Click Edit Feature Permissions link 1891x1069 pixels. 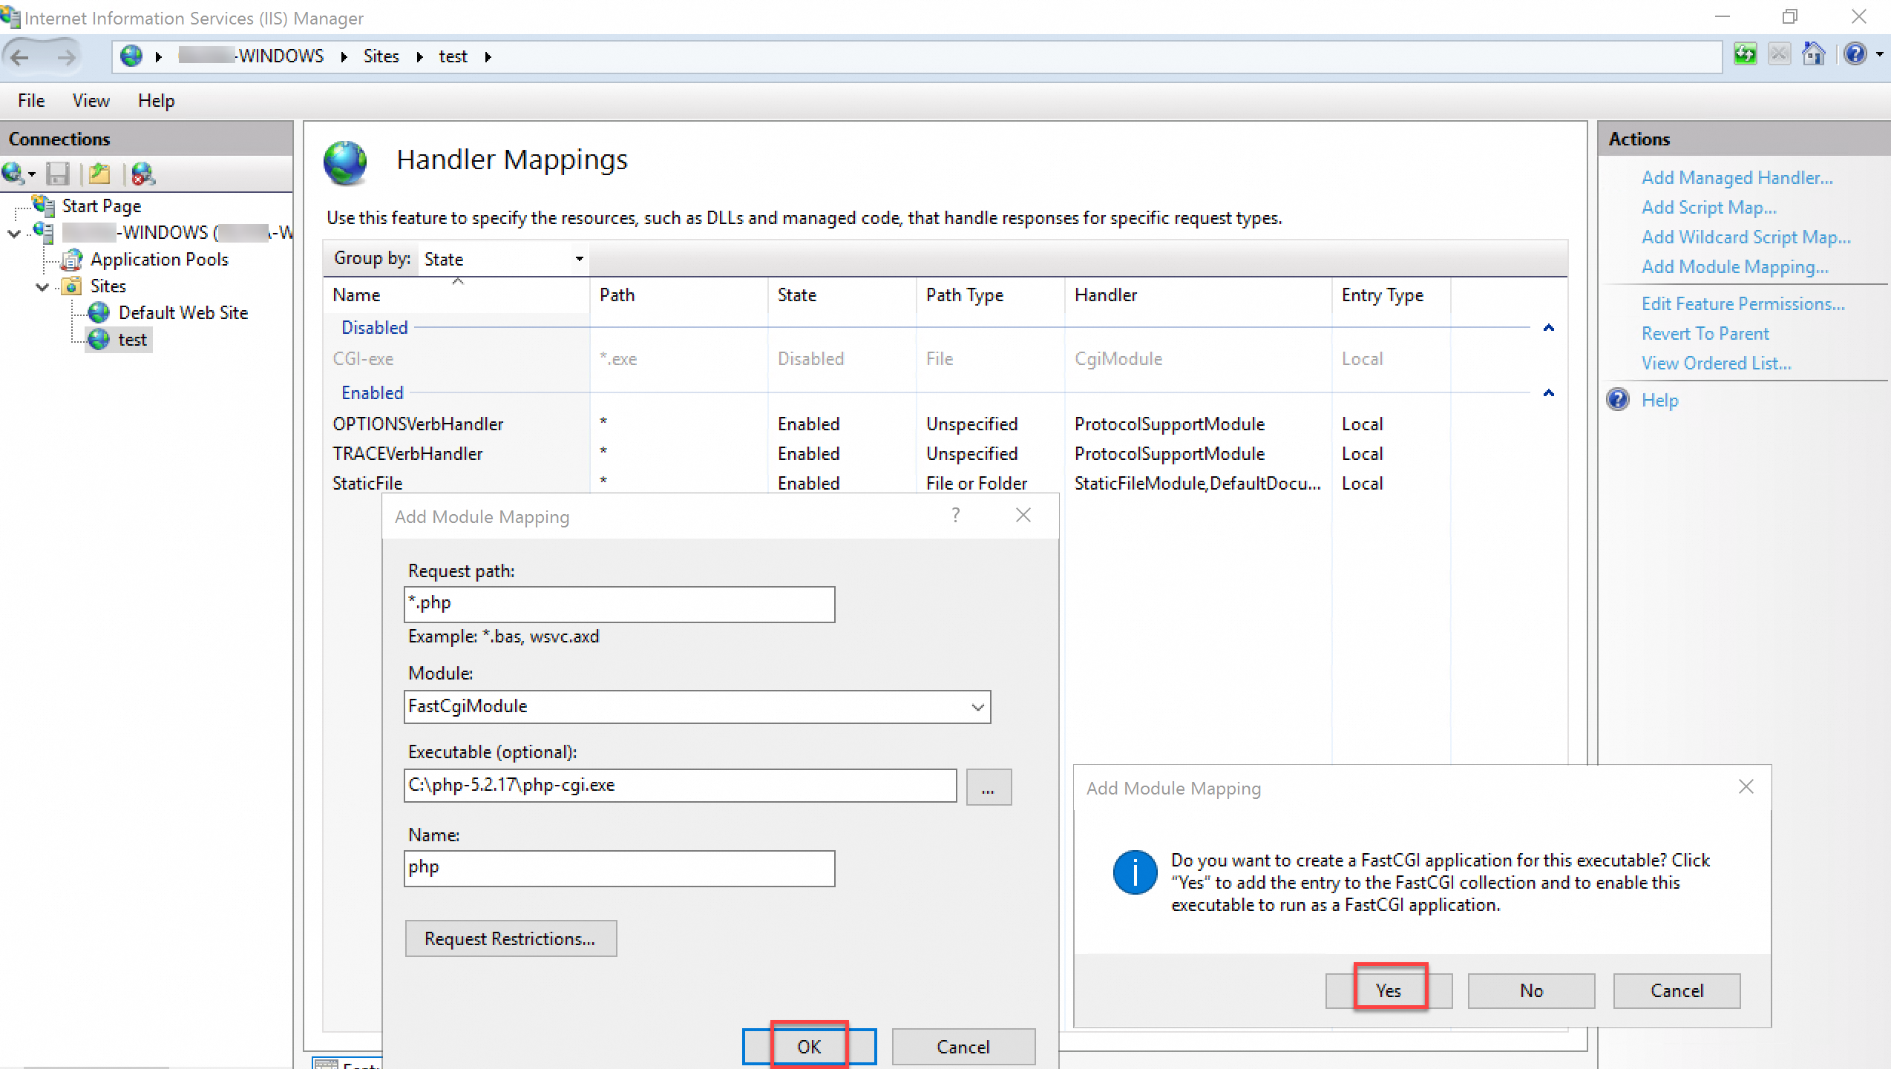click(1743, 304)
